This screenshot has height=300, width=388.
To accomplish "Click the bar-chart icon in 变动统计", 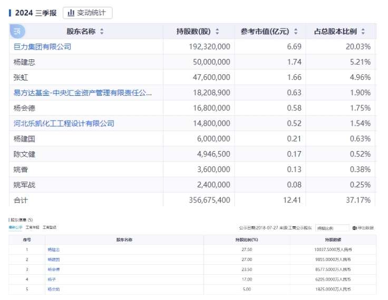I will pos(71,13).
